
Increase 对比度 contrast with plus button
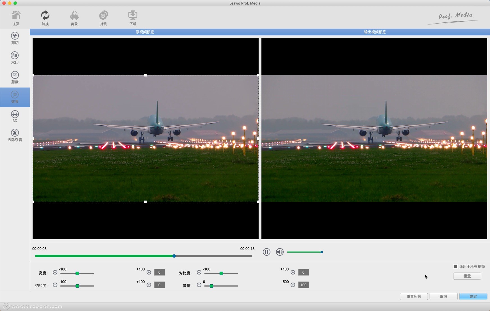point(293,272)
